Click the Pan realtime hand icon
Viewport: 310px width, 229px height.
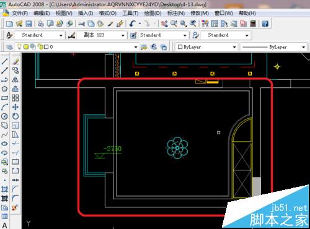pos(164,24)
